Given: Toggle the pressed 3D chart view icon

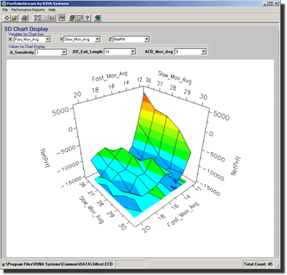Looking at the screenshot, I should tap(62, 18).
